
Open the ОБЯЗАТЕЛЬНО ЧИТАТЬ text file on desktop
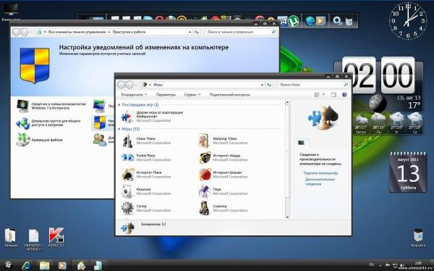[x=33, y=241]
